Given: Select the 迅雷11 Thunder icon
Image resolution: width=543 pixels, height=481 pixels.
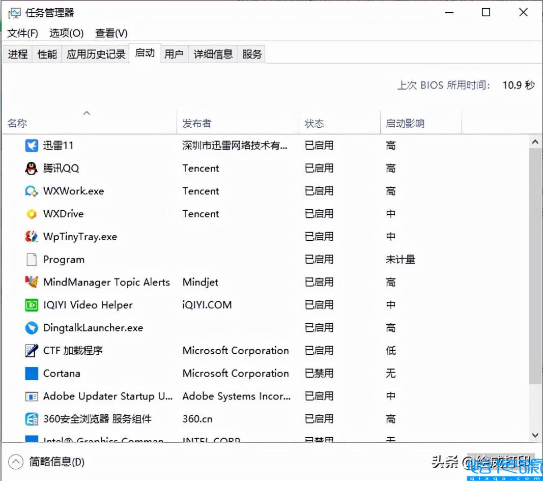Looking at the screenshot, I should [x=32, y=146].
